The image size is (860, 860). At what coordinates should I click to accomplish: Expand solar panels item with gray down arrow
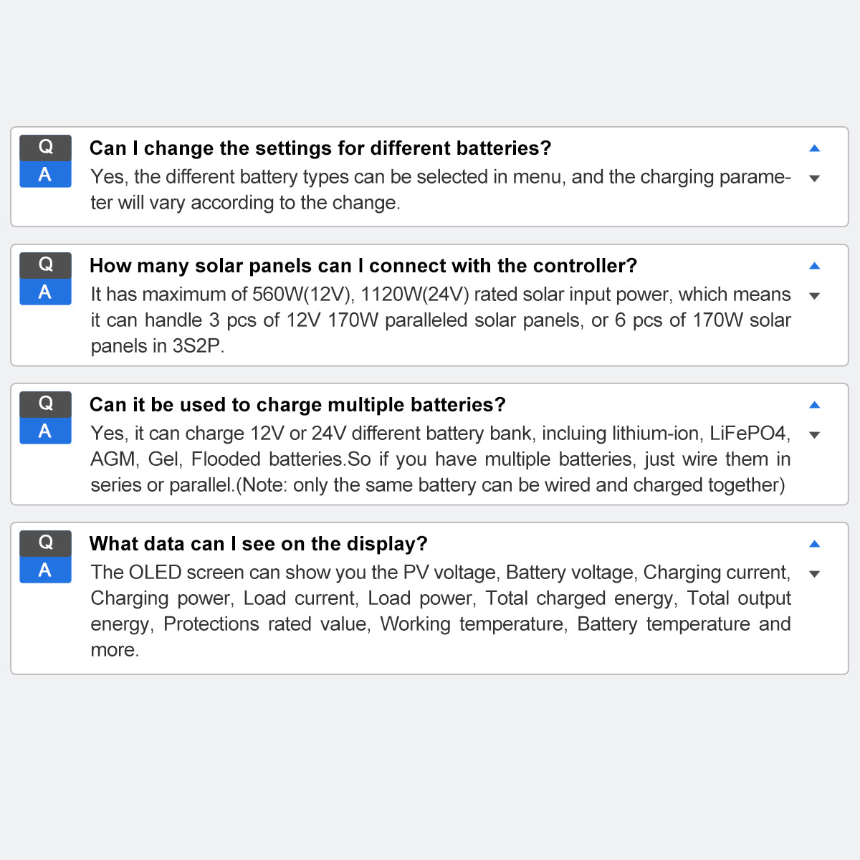(814, 296)
